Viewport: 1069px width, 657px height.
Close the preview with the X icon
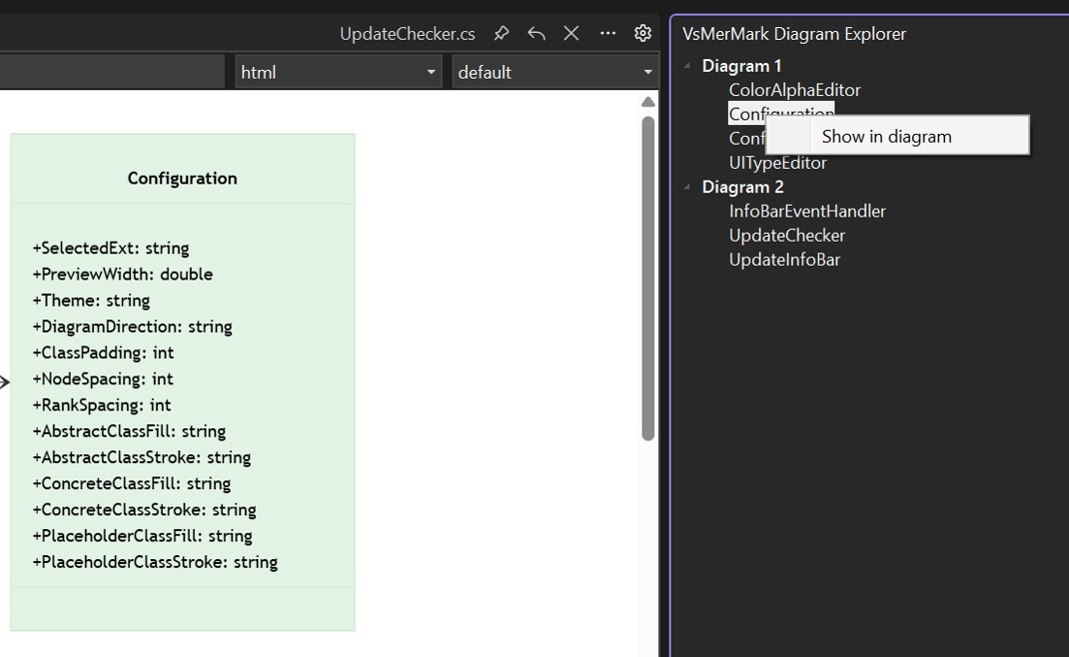[571, 33]
